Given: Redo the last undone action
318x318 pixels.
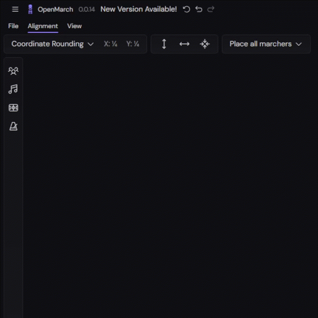Looking at the screenshot, I should [x=211, y=9].
